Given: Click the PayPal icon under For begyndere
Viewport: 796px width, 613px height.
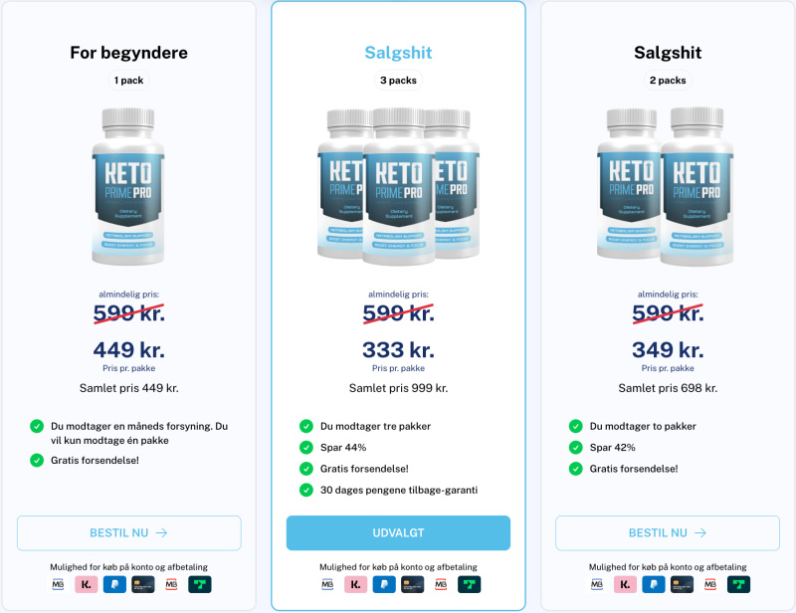Looking at the screenshot, I should 114,584.
